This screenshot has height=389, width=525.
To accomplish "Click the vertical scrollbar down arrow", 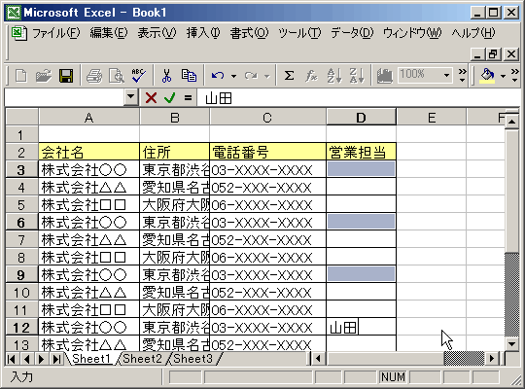I will [x=511, y=344].
